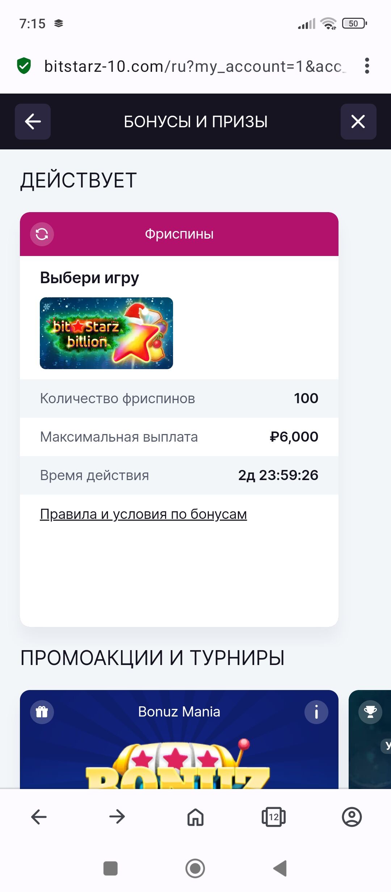
Task: Go forward using browser forward arrow
Action: pos(117,817)
